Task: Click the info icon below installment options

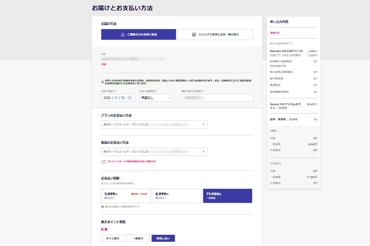Action: (102, 207)
